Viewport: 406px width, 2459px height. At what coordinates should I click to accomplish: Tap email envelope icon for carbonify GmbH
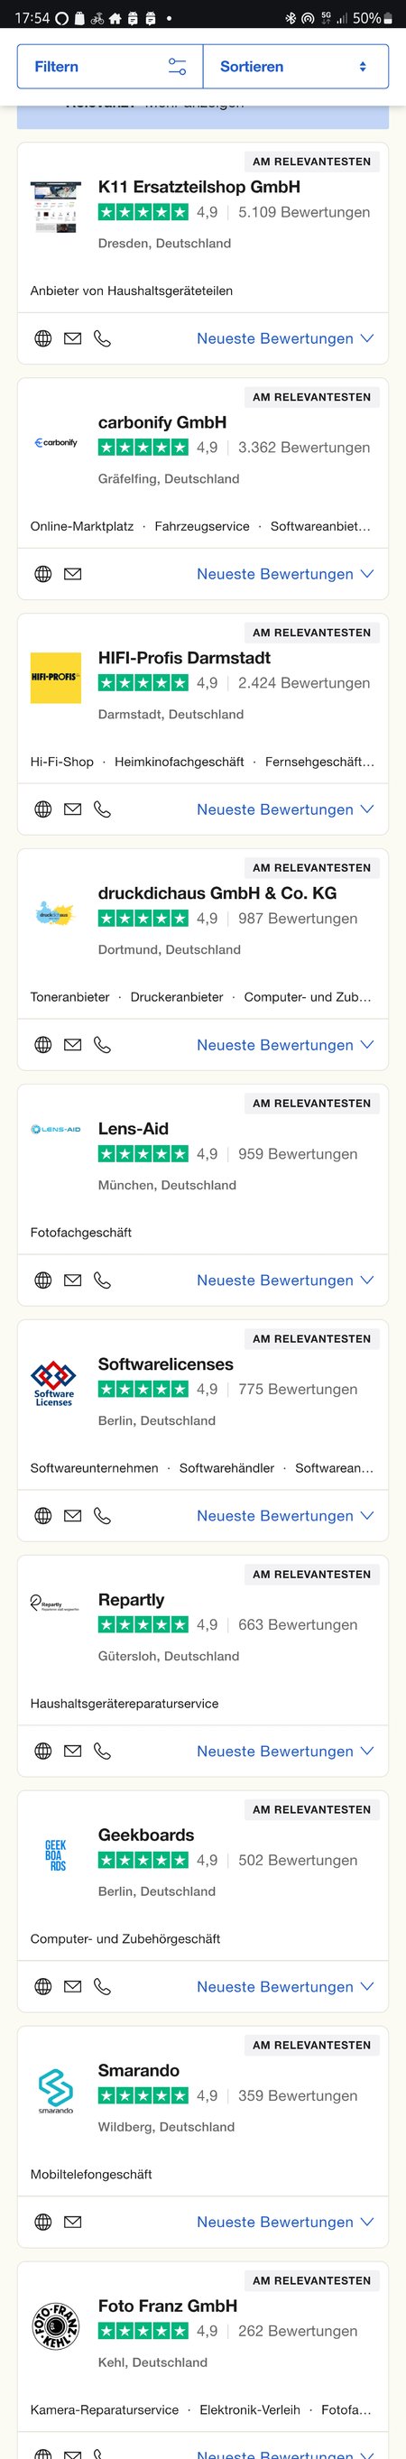click(72, 574)
